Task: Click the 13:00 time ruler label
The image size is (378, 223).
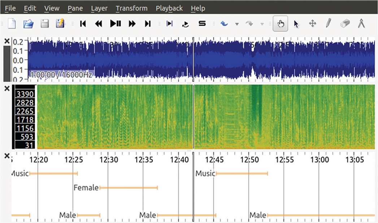Action: 320,159
